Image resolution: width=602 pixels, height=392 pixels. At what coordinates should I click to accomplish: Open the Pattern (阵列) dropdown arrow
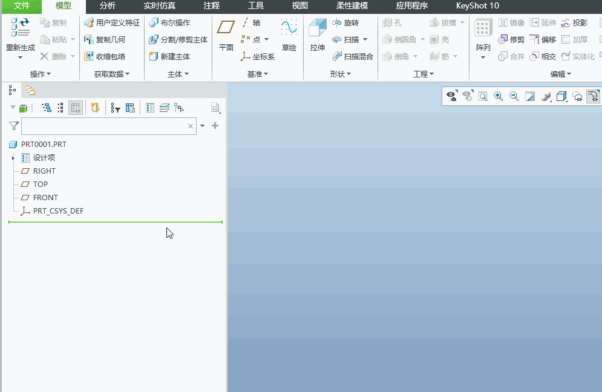click(x=483, y=57)
